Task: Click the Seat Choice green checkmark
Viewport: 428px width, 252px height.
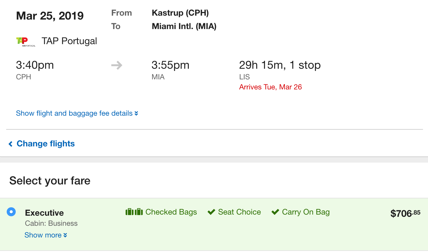Action: [x=211, y=212]
